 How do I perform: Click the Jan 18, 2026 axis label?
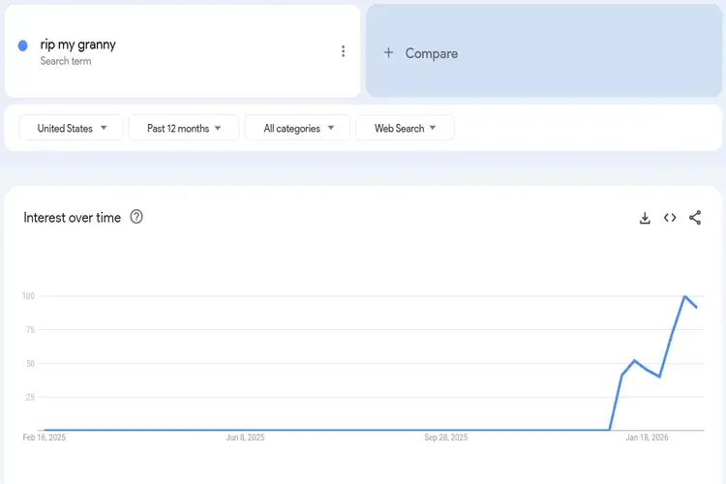coord(648,438)
